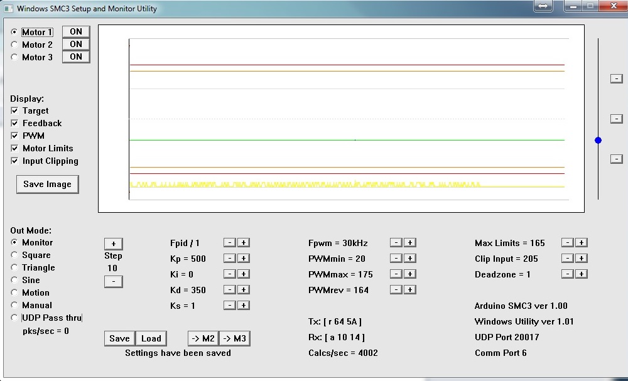Viewport: 628px width, 381px height.
Task: Decrease Ki with its minus button
Action: [x=229, y=274]
